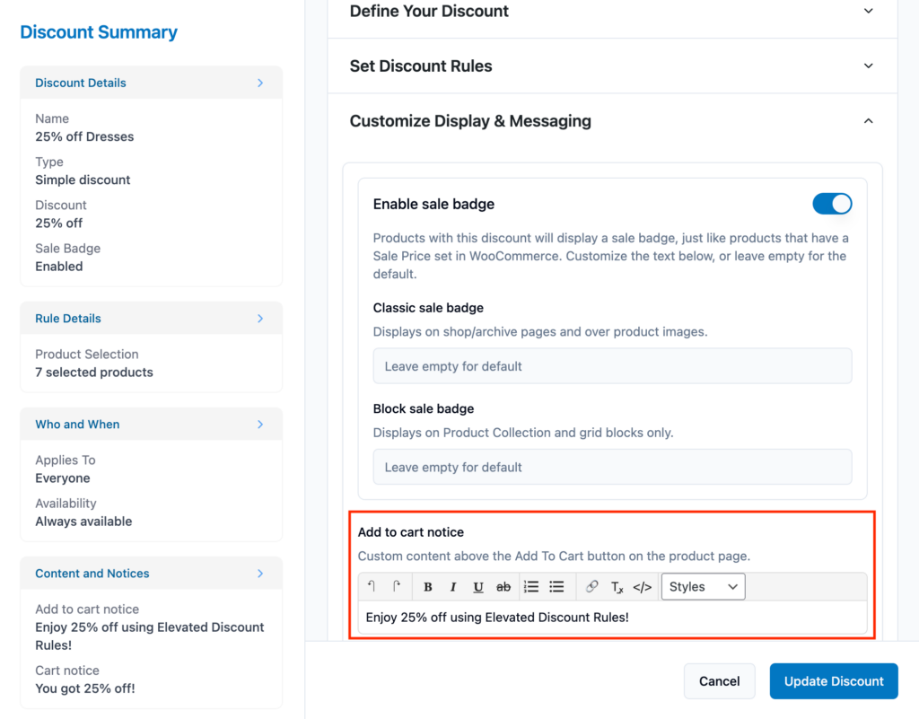Expand the Define Your Discount section

pyautogui.click(x=869, y=11)
